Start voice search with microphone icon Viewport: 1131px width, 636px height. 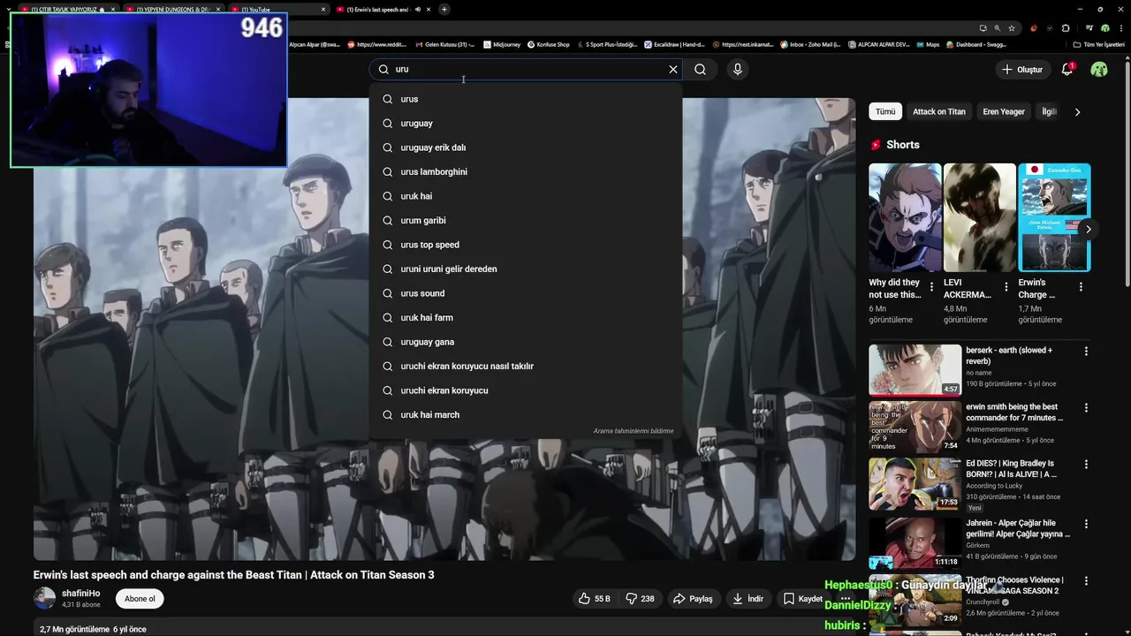pyautogui.click(x=737, y=69)
